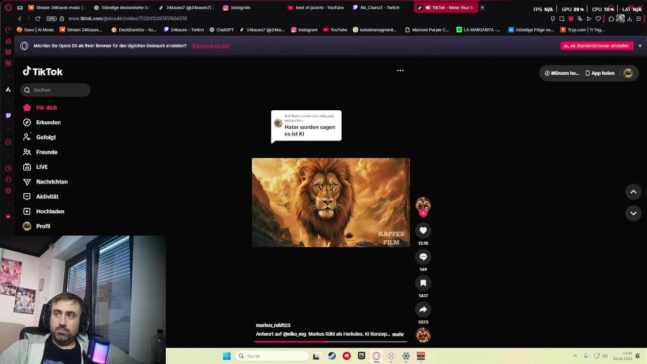The width and height of the screenshot is (647, 364).
Task: Open the creator's avatar beside the video
Action: click(x=423, y=204)
